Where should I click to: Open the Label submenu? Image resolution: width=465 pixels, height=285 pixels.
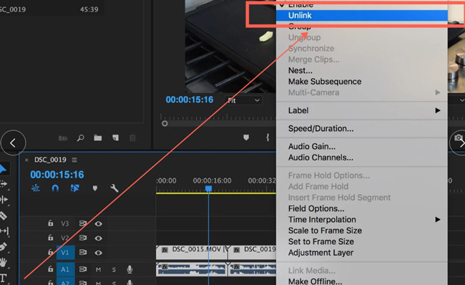[362, 110]
